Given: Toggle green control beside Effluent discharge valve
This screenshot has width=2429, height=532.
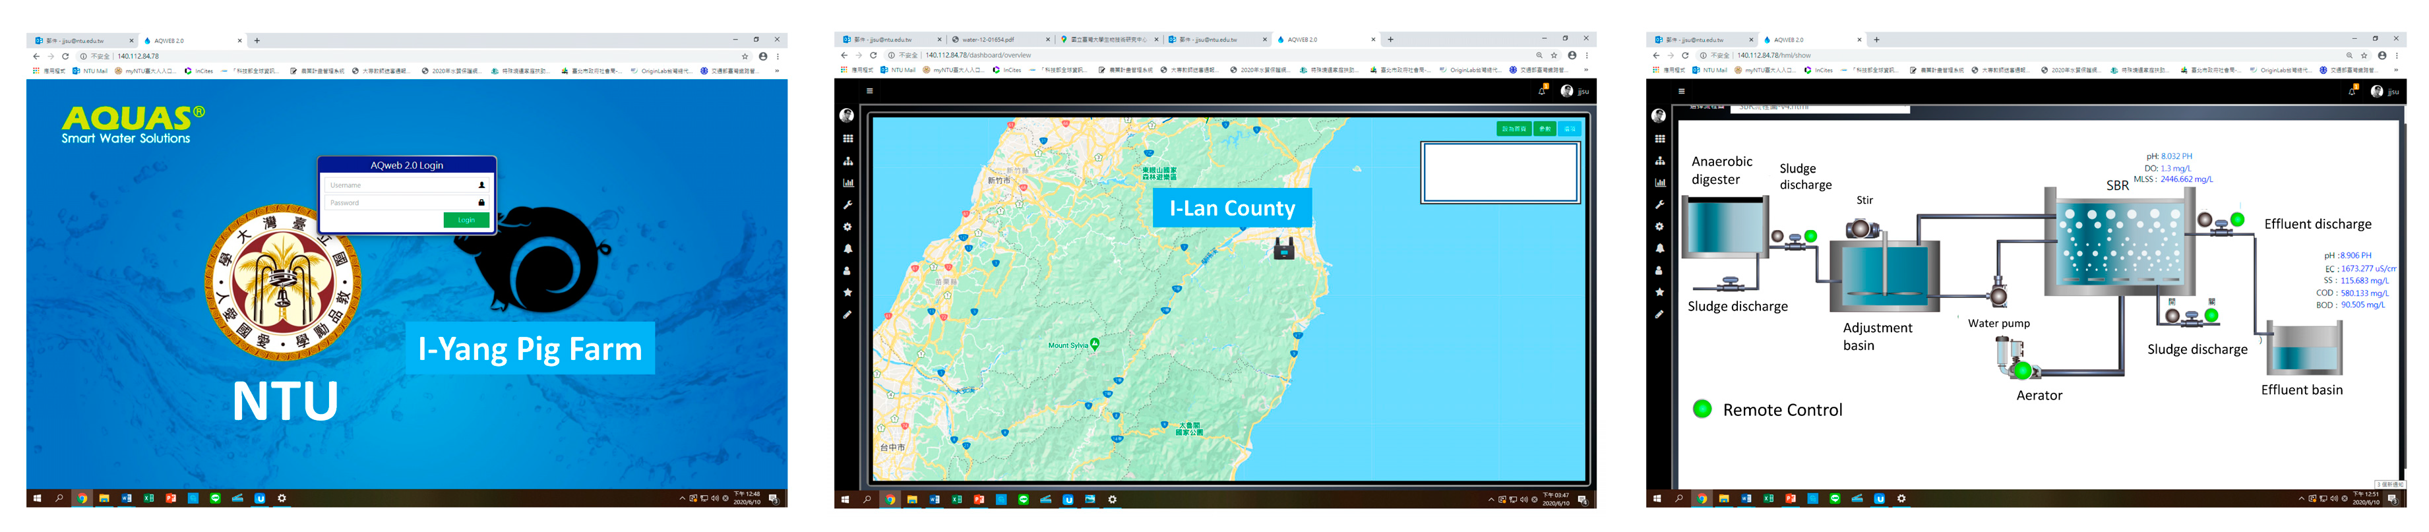Looking at the screenshot, I should pos(2236,220).
